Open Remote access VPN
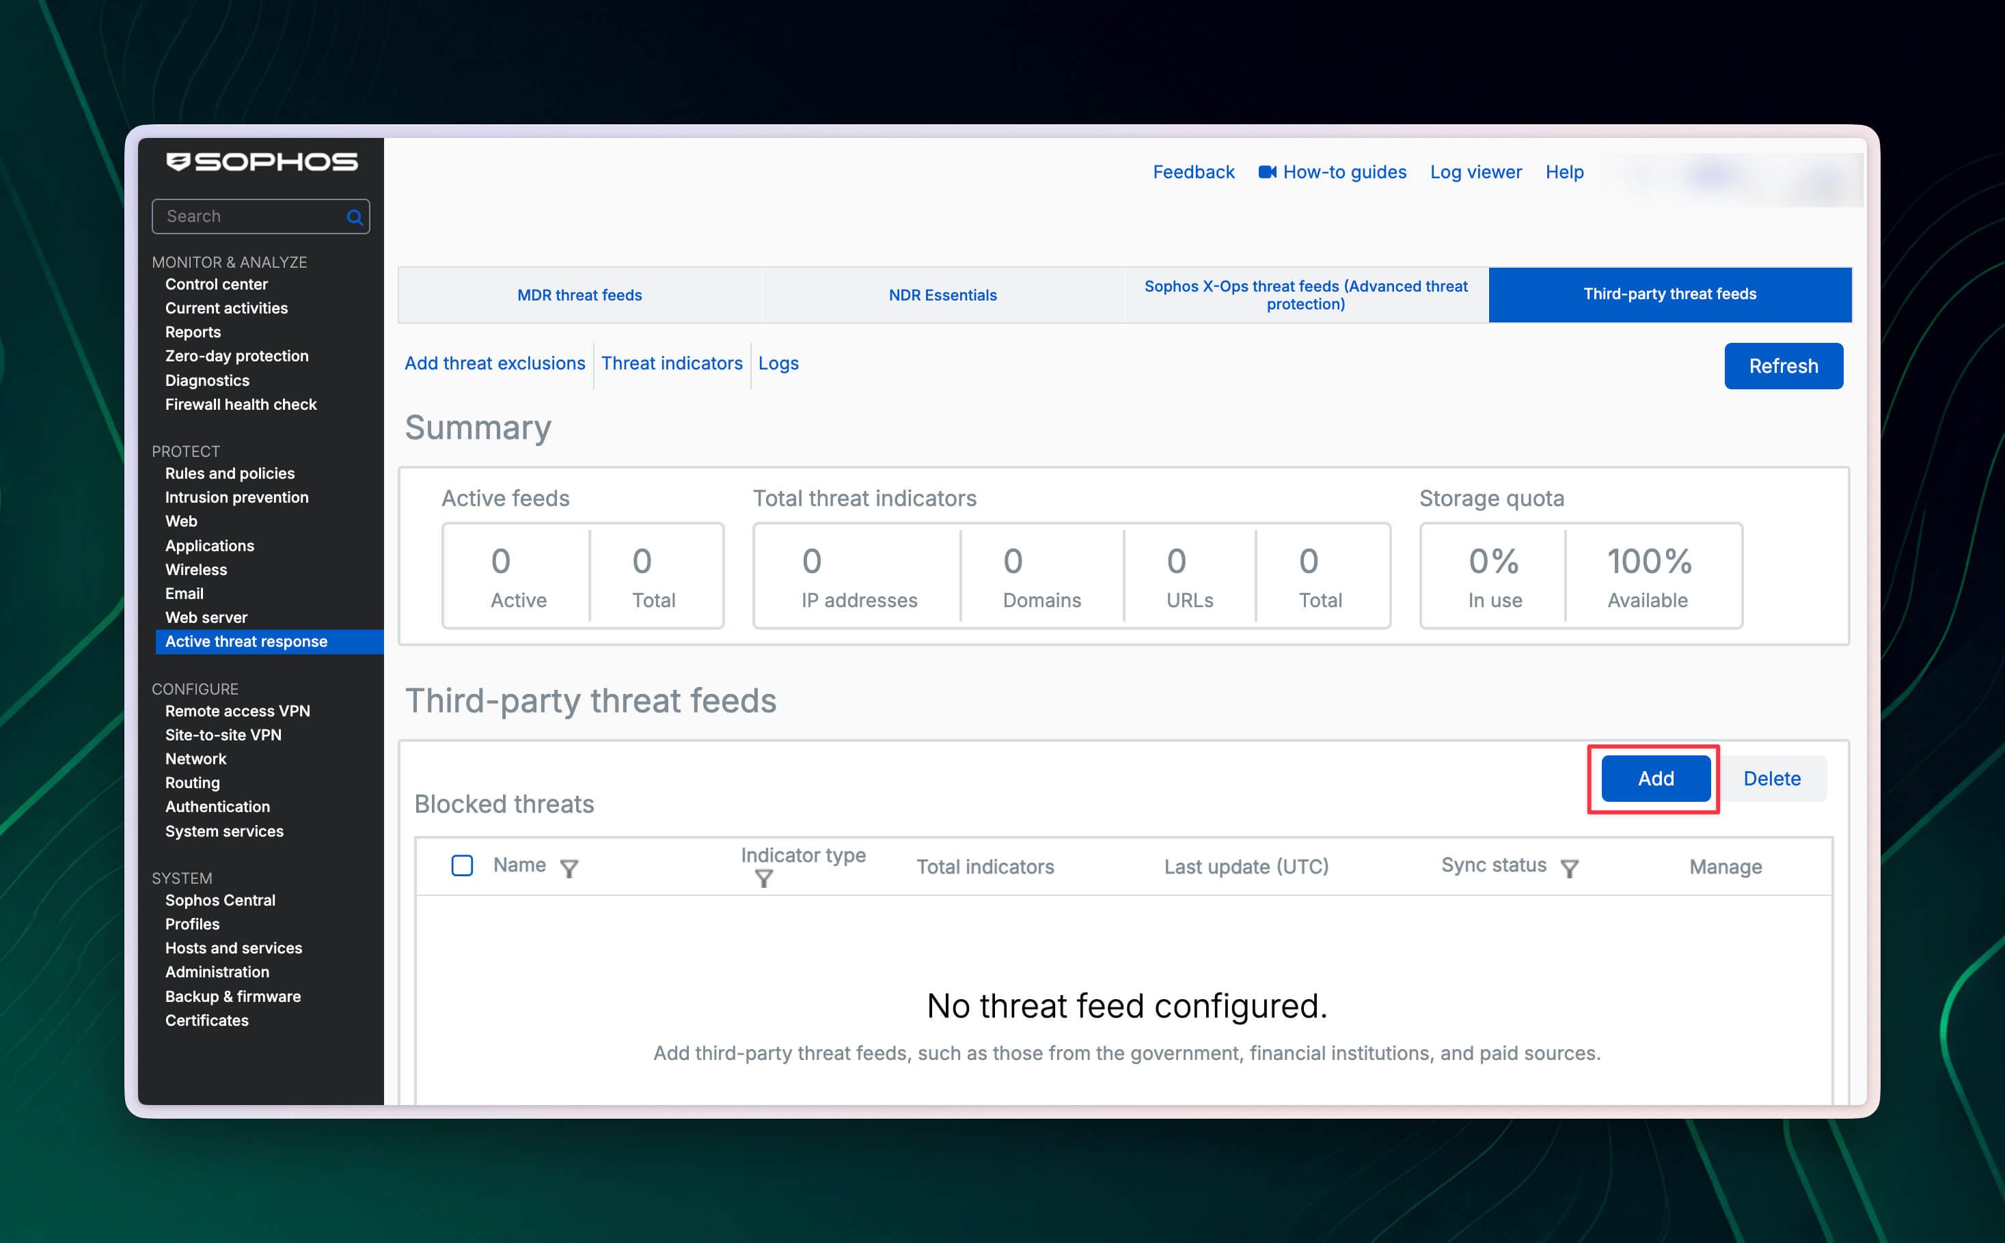 point(238,711)
